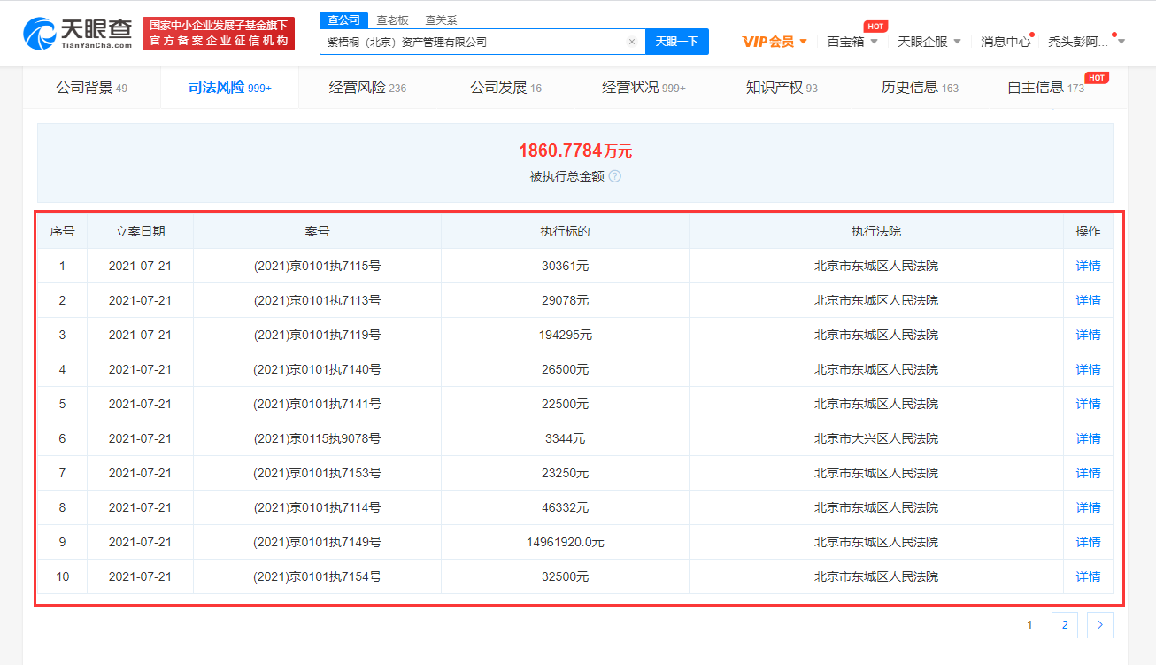The height and width of the screenshot is (665, 1156).
Task: Open 详情 for the 14961920.0元 case
Action: click(1088, 542)
